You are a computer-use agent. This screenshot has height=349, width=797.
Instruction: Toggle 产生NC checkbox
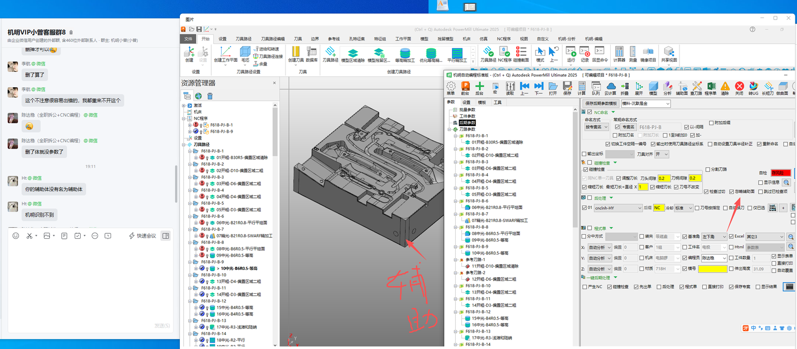point(584,287)
